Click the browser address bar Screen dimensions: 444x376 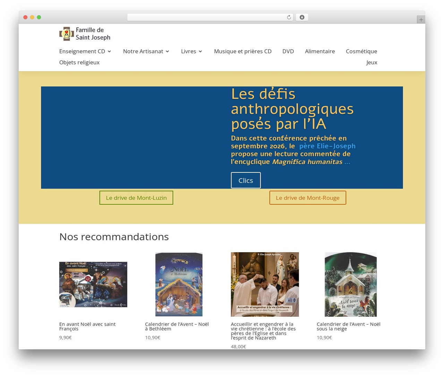210,17
